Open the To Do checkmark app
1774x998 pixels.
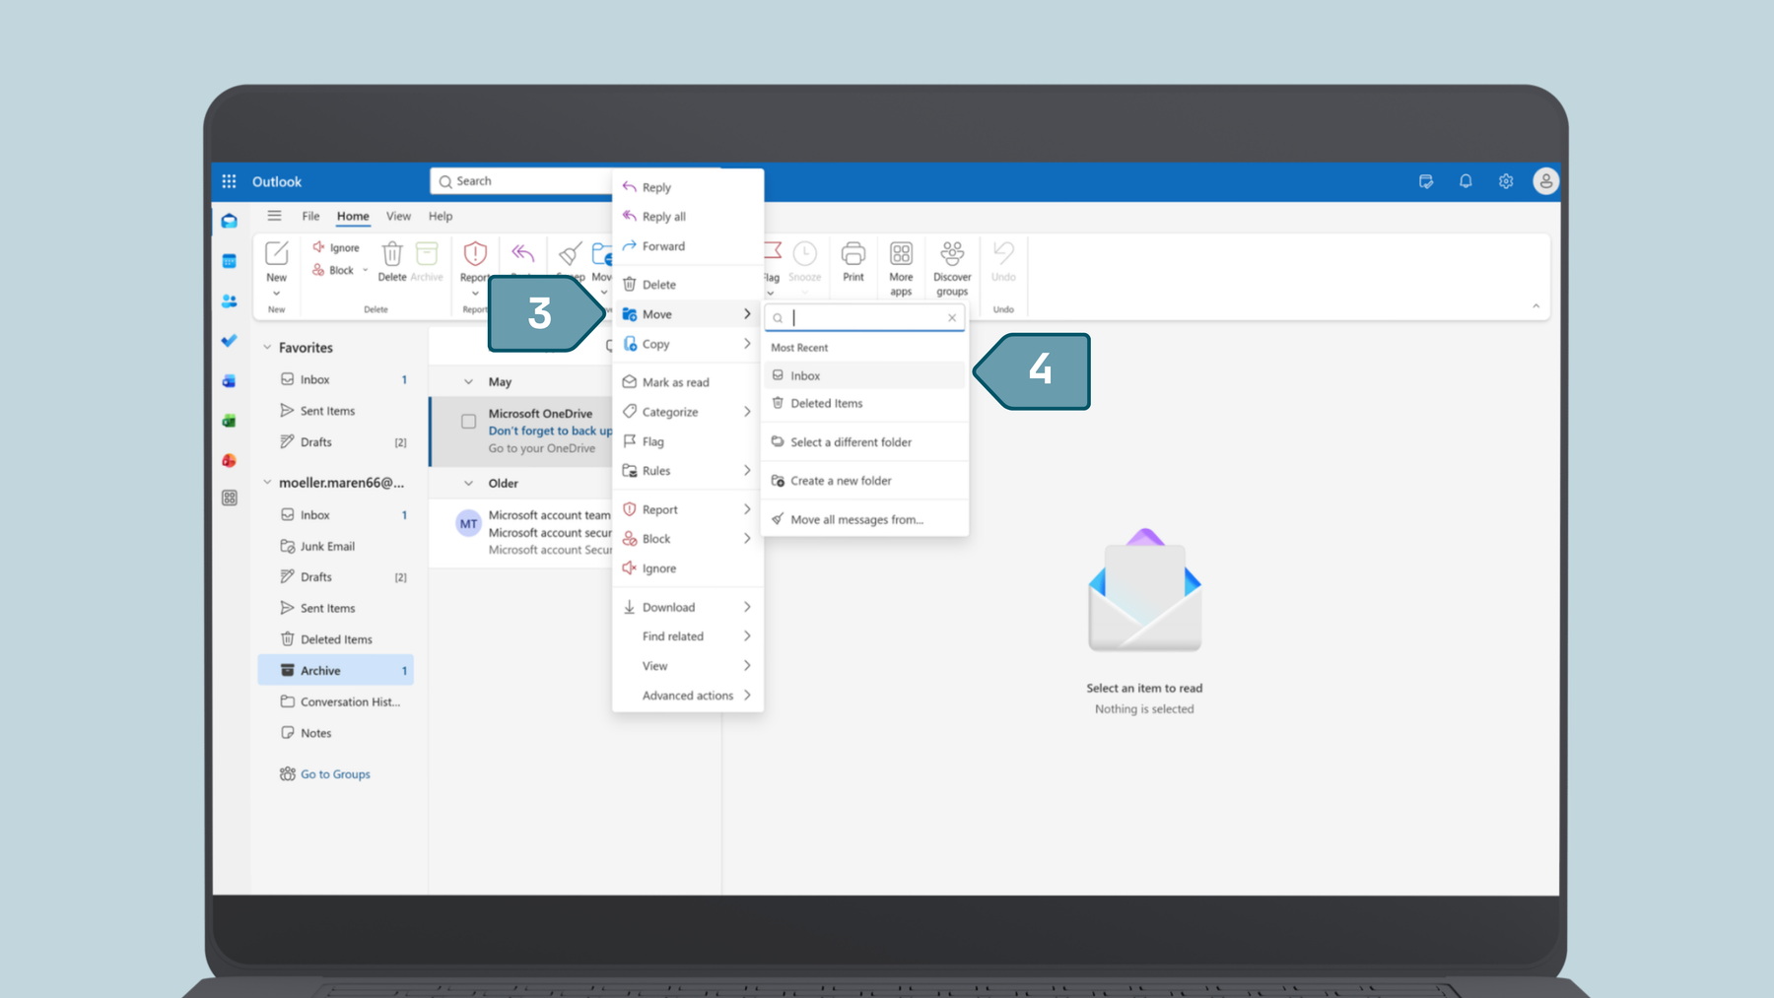click(x=229, y=341)
